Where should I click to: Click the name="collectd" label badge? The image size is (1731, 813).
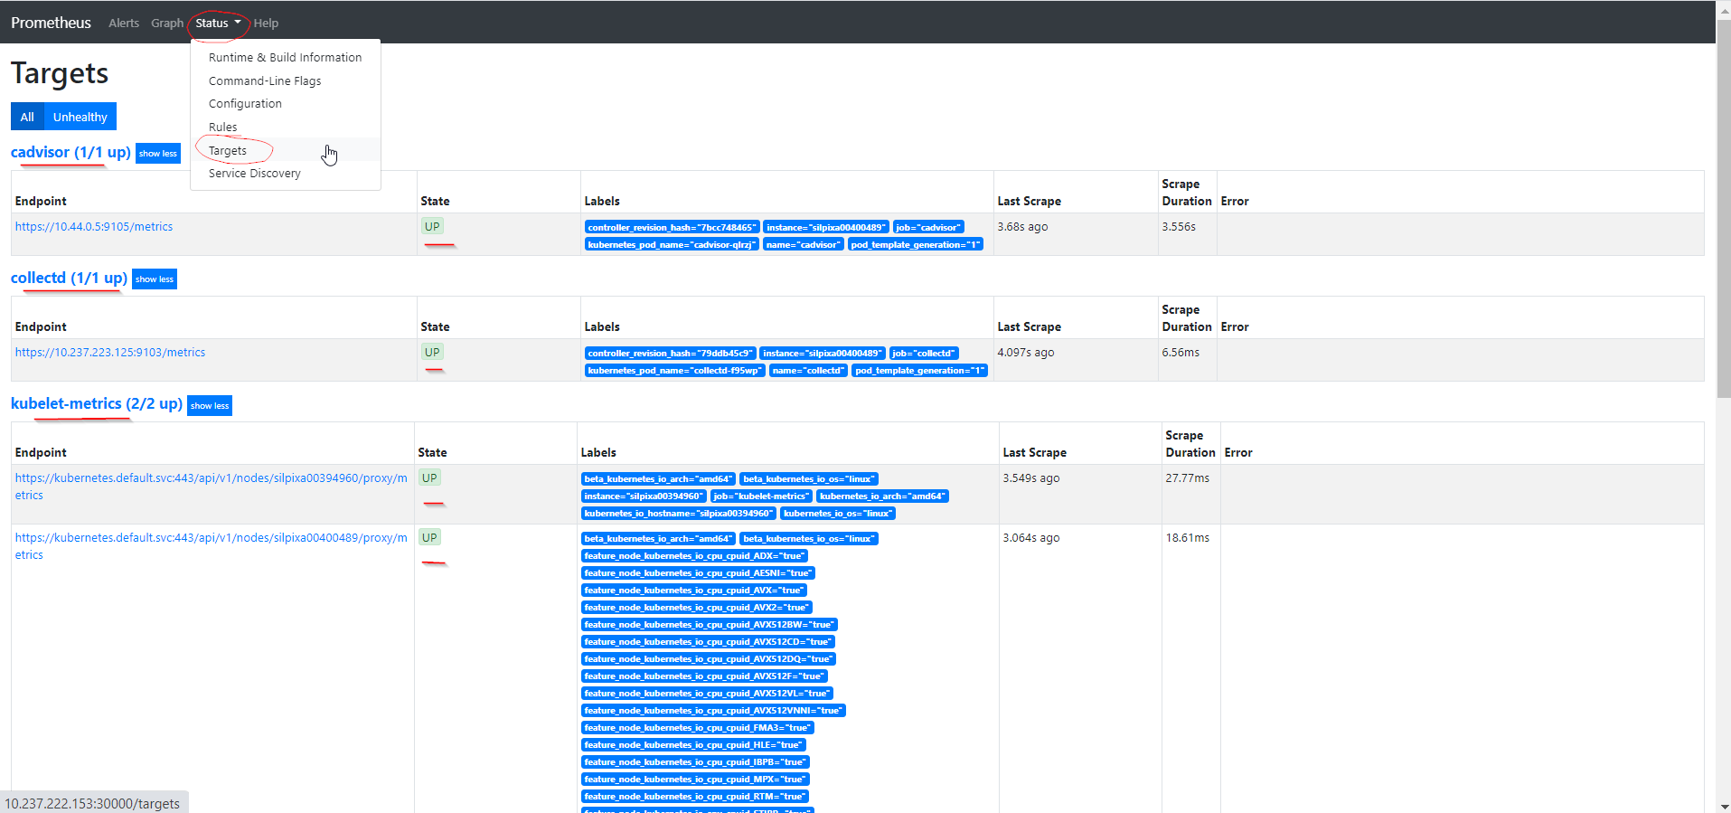click(x=809, y=370)
